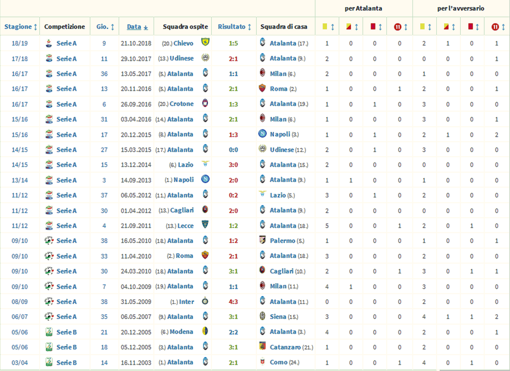Click the Palermo club crest icon
Viewport: 510px width, 371px height.
[262, 240]
